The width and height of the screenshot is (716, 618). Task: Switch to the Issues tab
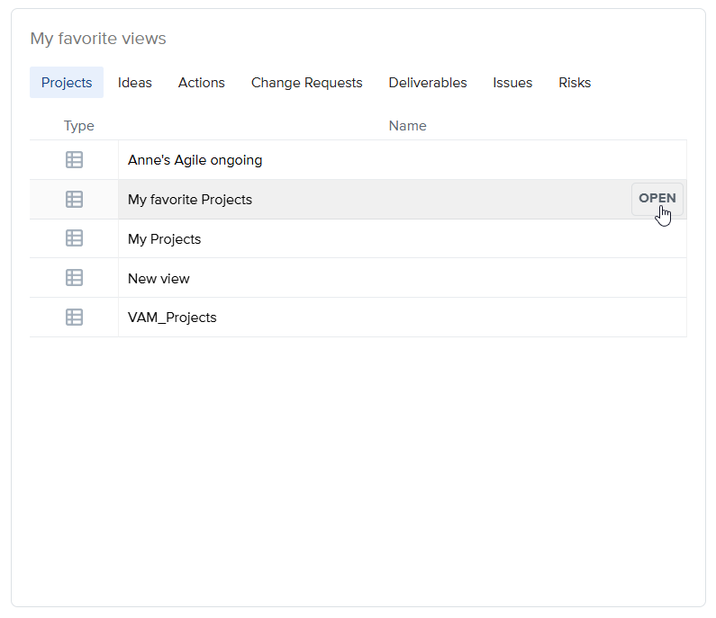click(x=512, y=83)
